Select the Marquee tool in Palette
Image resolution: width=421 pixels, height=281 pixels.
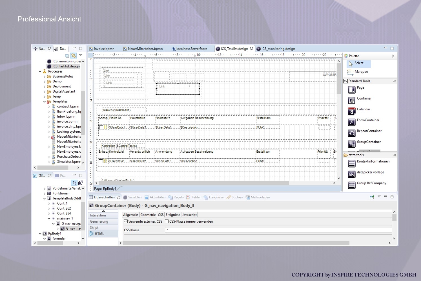click(361, 72)
